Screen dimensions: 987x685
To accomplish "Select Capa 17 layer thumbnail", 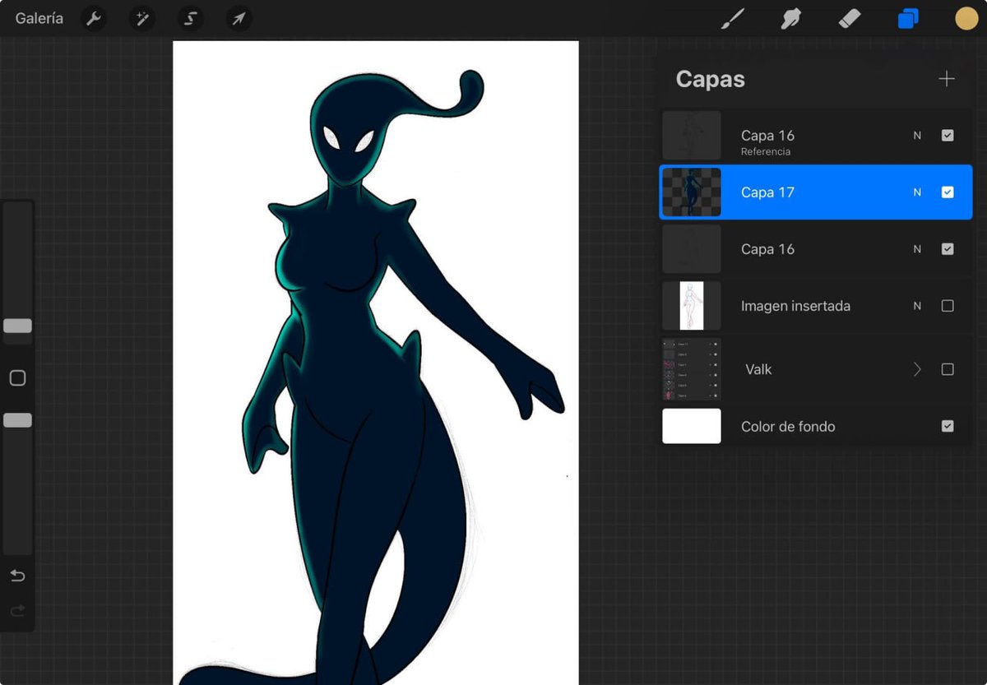I will click(x=692, y=192).
